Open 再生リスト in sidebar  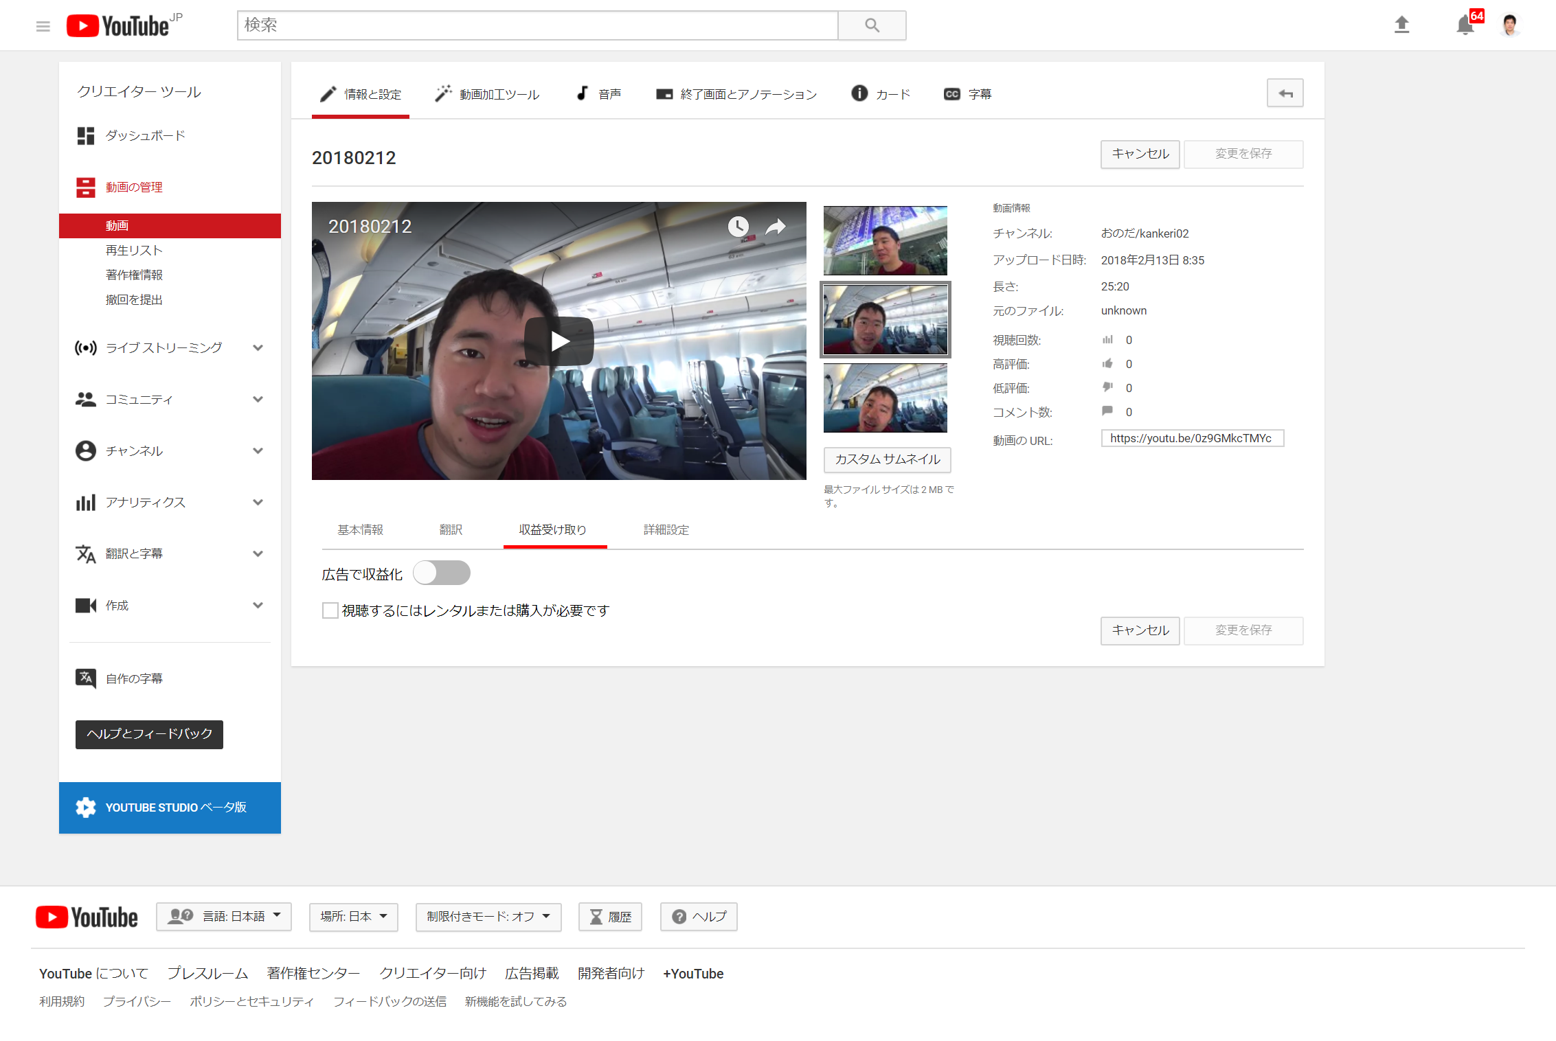134,251
